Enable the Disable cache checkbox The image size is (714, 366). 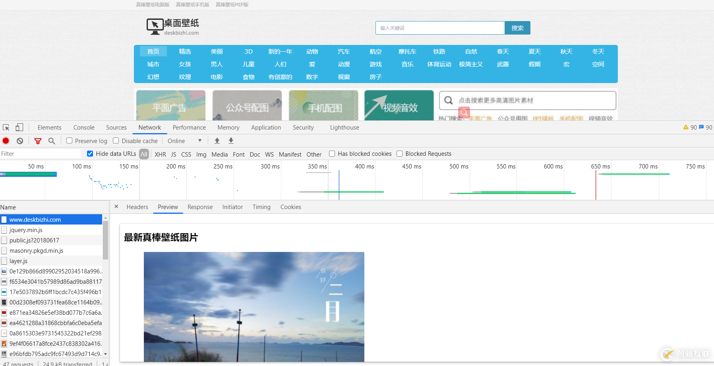(x=116, y=141)
